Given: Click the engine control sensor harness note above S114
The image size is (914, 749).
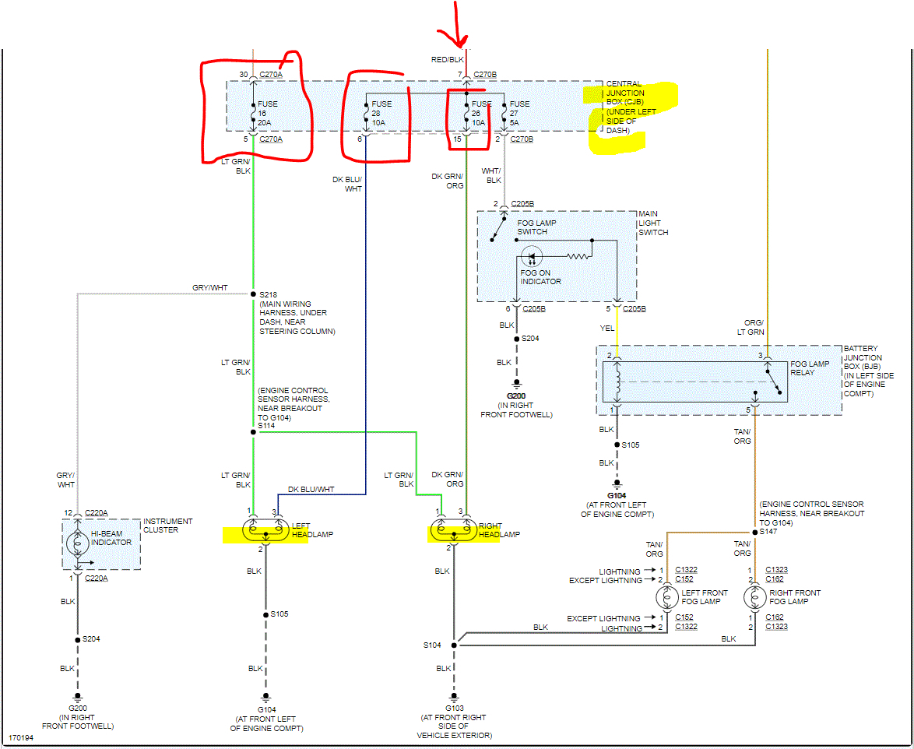Looking at the screenshot, I should (x=294, y=404).
